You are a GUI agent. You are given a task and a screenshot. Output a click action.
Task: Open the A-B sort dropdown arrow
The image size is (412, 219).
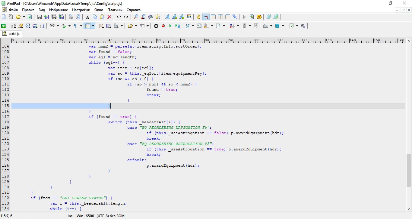238,26
